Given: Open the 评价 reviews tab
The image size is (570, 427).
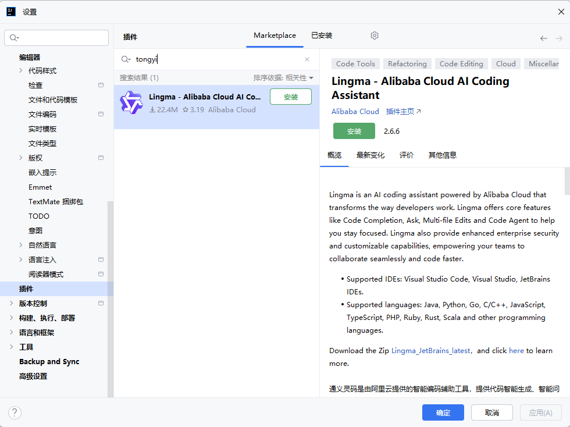Looking at the screenshot, I should (x=407, y=155).
